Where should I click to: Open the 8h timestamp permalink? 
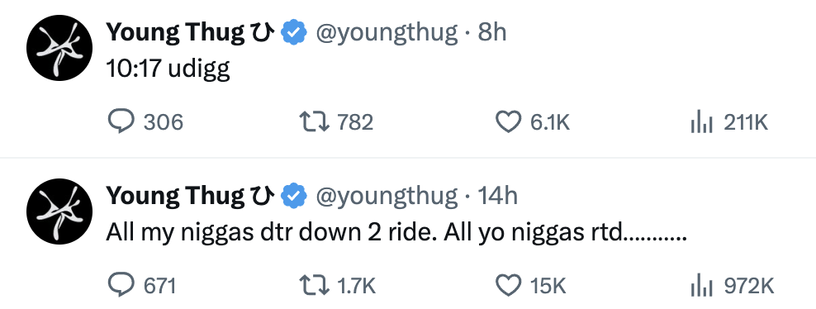pos(491,33)
